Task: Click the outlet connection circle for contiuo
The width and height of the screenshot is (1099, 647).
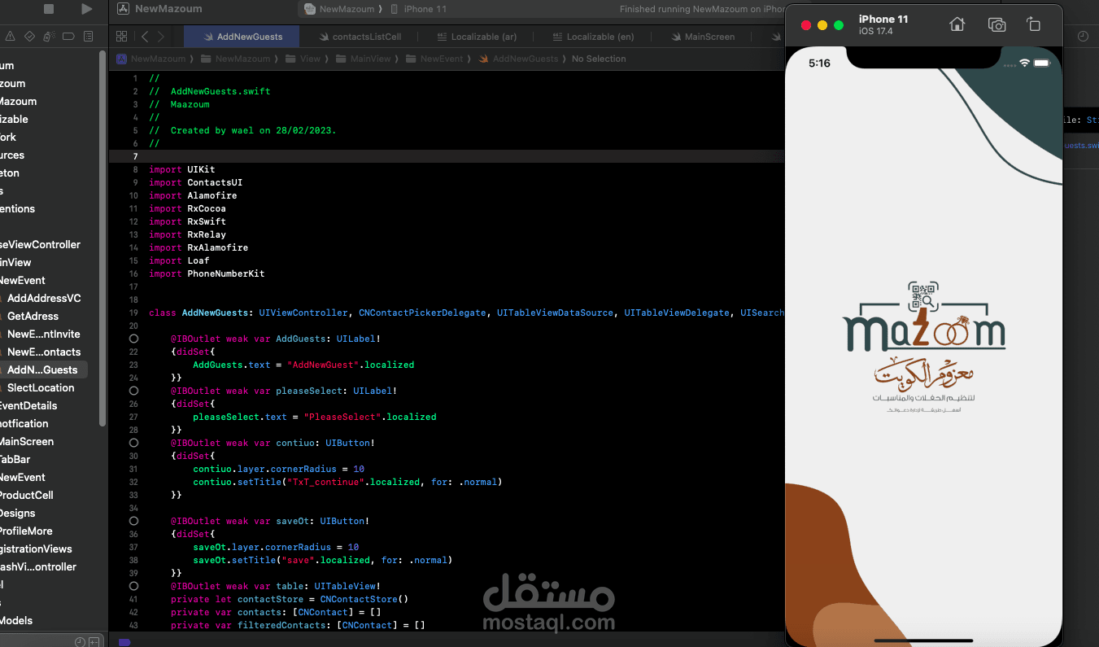Action: [x=134, y=443]
